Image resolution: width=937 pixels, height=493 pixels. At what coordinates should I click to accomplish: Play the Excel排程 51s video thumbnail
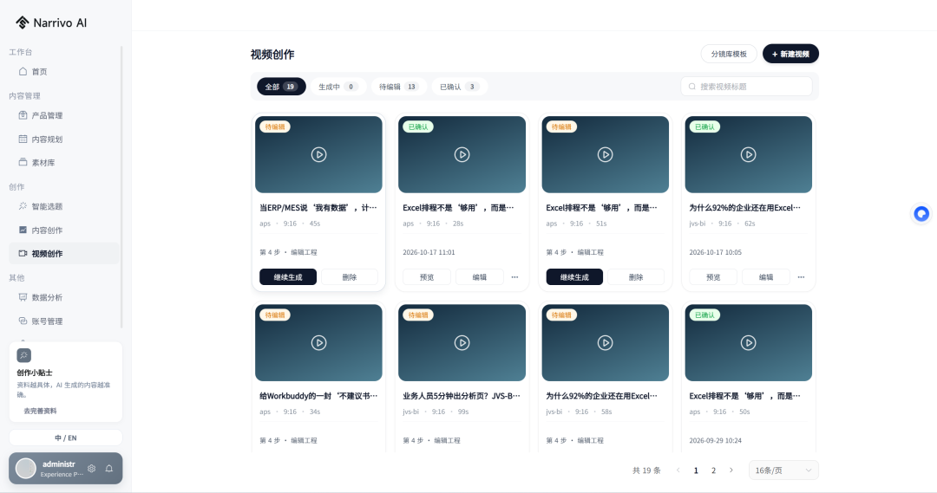(606, 154)
